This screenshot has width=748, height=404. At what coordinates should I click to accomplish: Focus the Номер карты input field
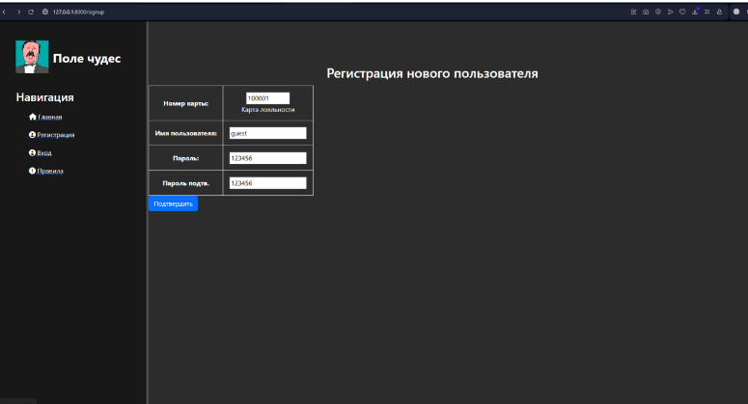(267, 98)
